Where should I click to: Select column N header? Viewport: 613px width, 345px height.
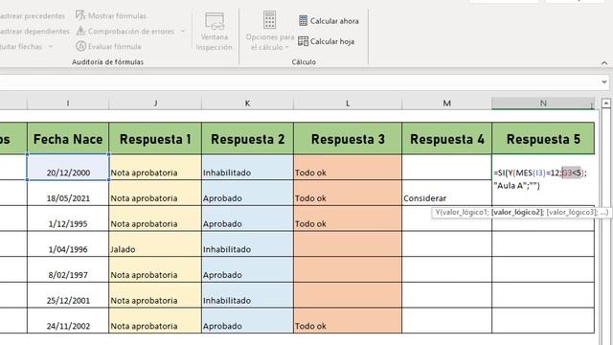pyautogui.click(x=543, y=103)
